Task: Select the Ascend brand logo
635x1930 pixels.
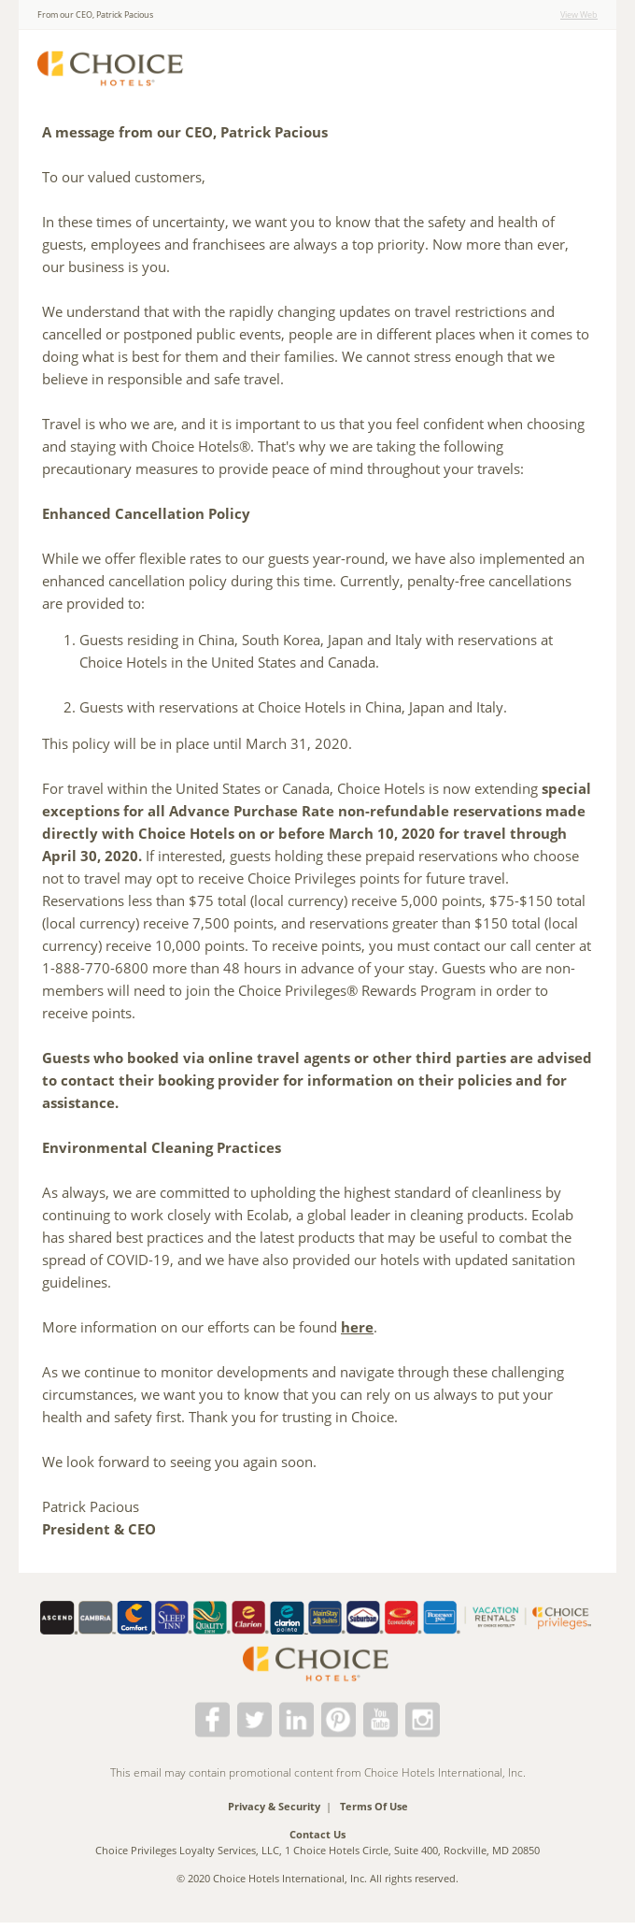Action: coord(57,1619)
